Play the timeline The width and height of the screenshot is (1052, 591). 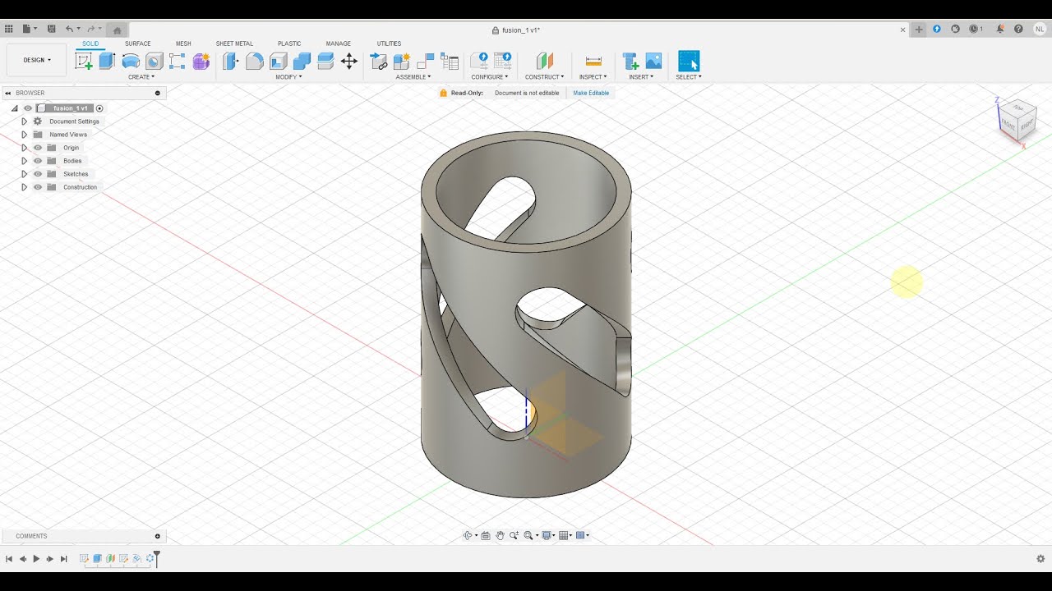[36, 559]
